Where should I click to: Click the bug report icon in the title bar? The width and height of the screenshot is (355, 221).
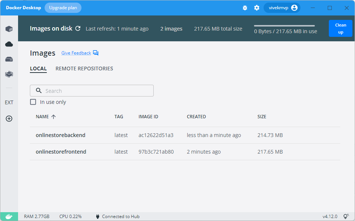(245, 7)
